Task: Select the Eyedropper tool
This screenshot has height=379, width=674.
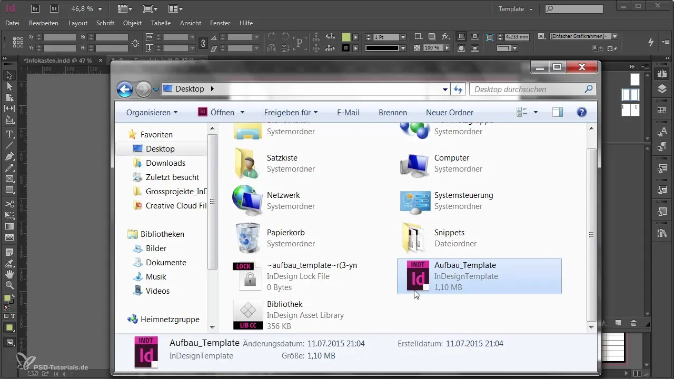Action: click(9, 263)
